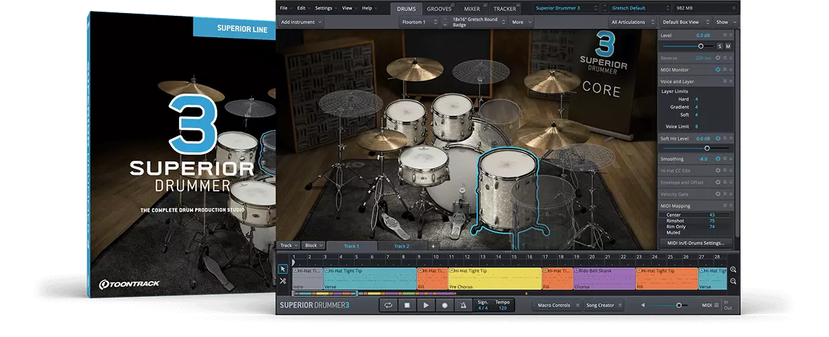This screenshot has width=829, height=337.
Task: Toggle MIDI Monitor power button
Action: (x=718, y=69)
